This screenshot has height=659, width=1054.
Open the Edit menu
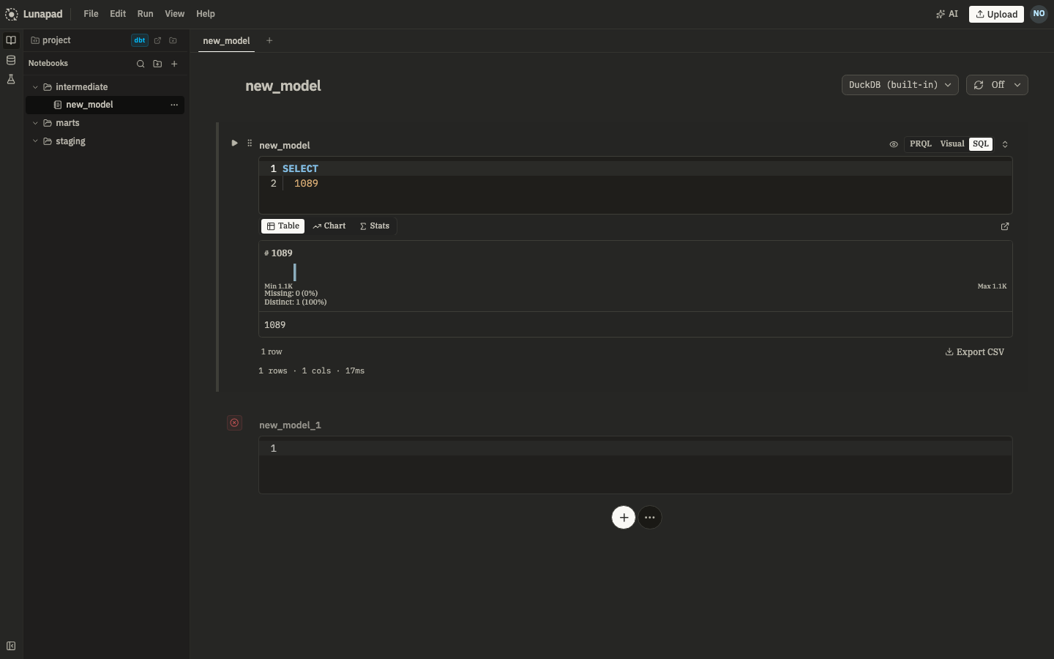(x=118, y=14)
